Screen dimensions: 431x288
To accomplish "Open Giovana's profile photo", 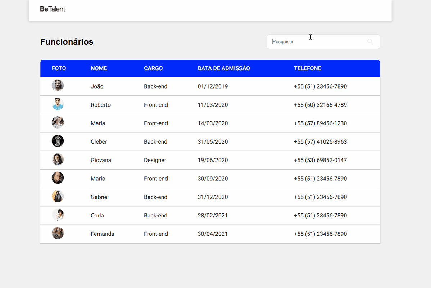I will click(x=58, y=159).
